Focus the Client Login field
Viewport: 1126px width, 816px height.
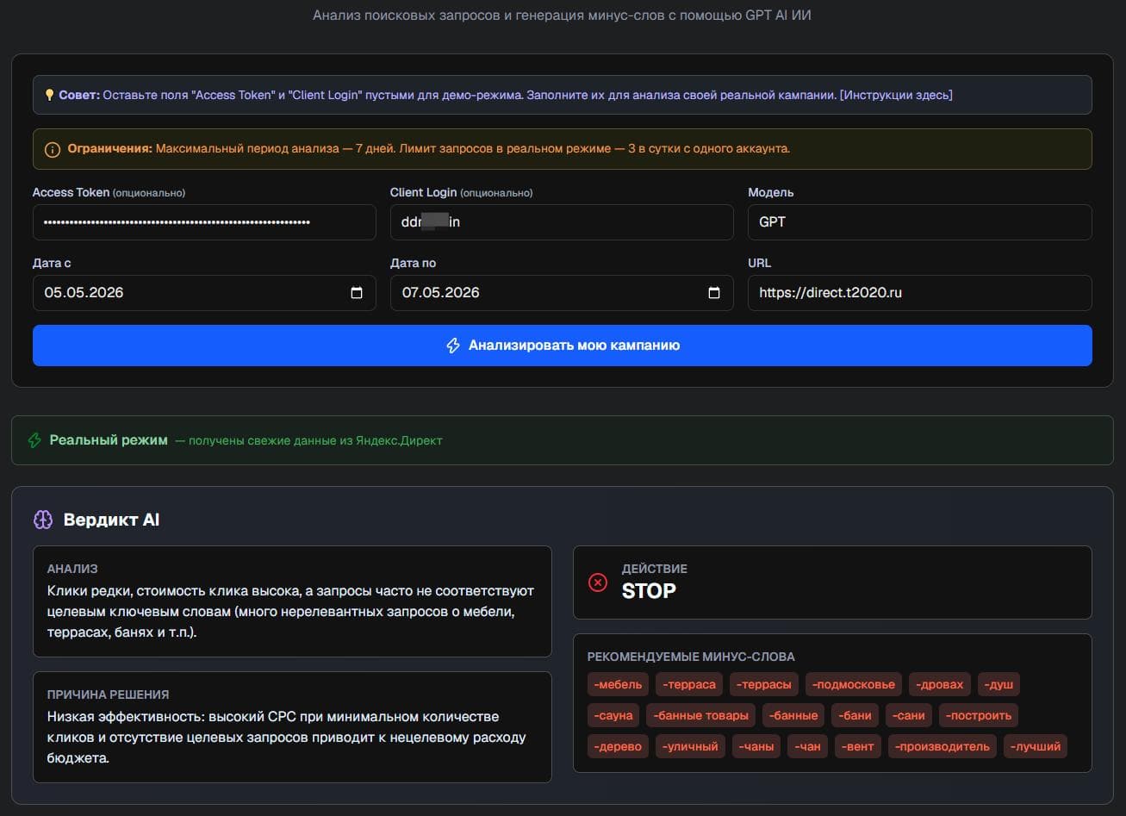coord(562,222)
